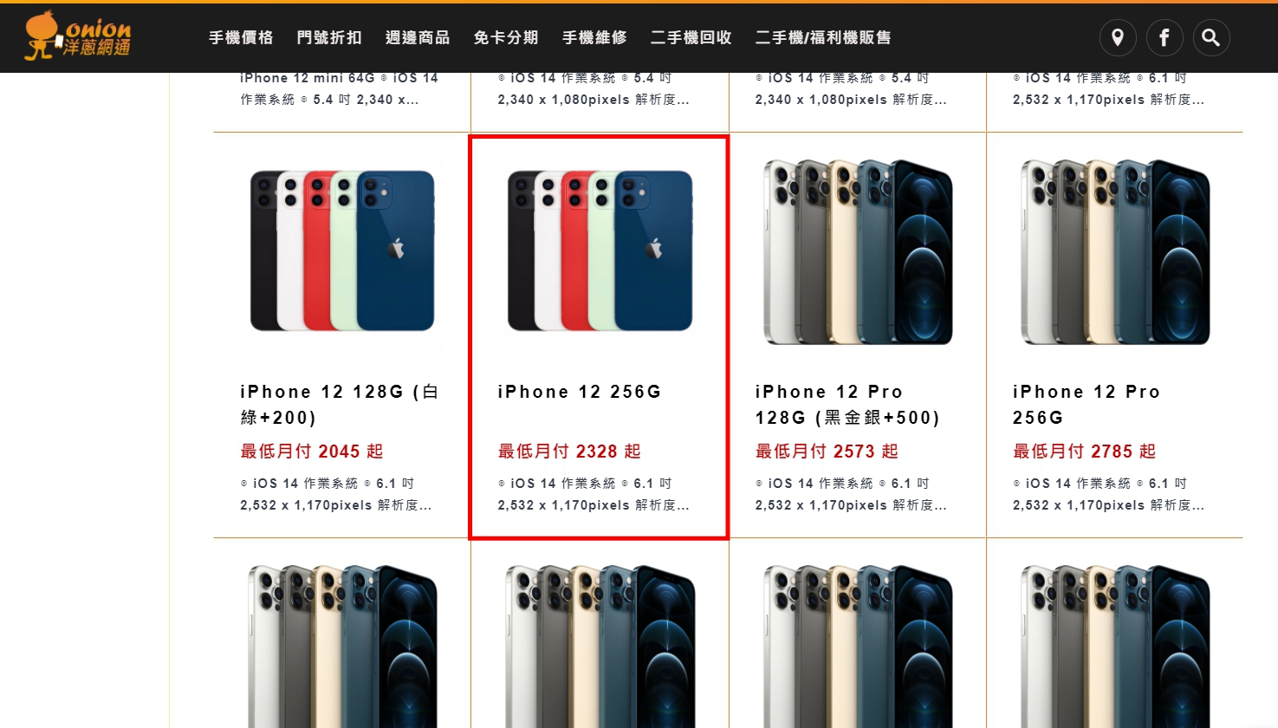Screen dimensions: 1278x728
Task: Open site search with magnifier icon
Action: coord(1211,37)
